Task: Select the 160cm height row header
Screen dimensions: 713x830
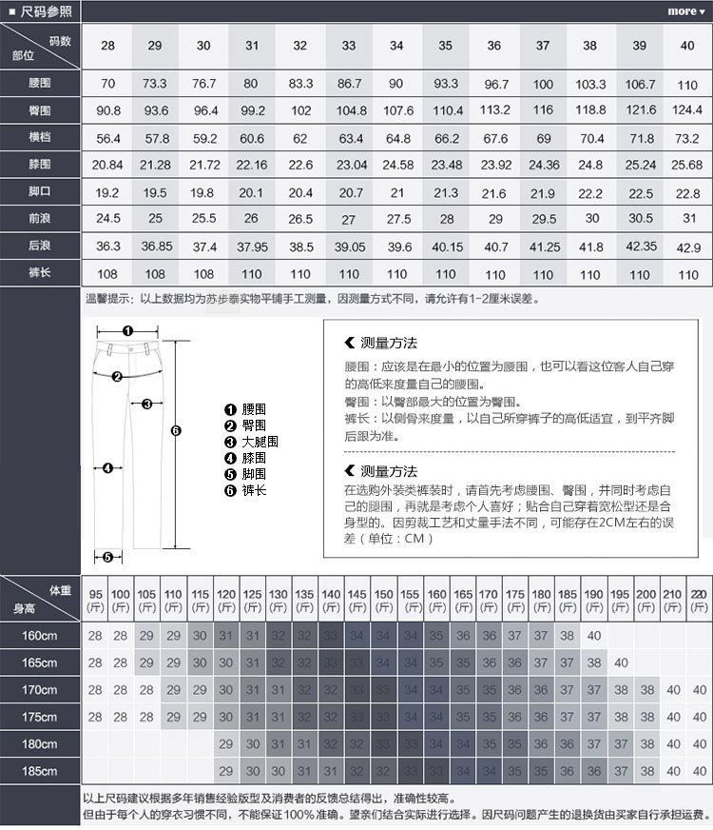Action: 40,636
